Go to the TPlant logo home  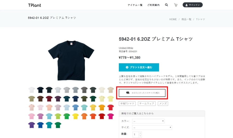click(35, 5)
